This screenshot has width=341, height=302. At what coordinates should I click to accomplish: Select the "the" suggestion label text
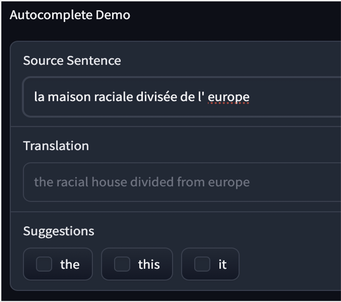(x=70, y=264)
